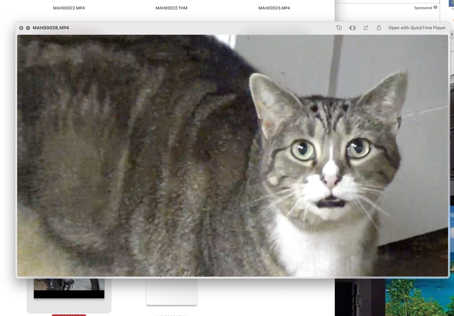The height and width of the screenshot is (316, 454).
Task: Click the Sponsored label in browser window
Action: [423, 8]
